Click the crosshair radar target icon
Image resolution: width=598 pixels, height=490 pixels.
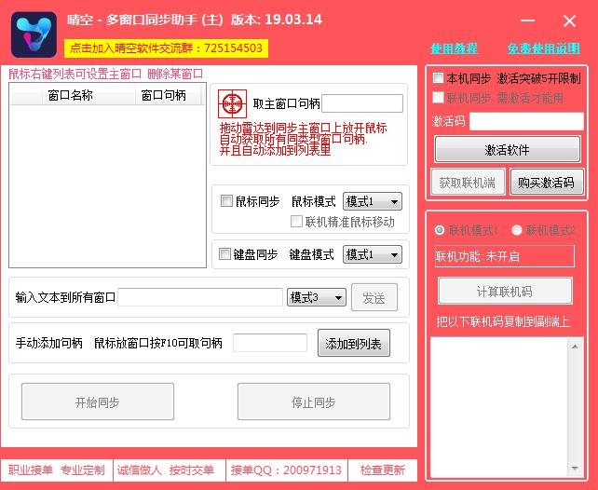[233, 104]
